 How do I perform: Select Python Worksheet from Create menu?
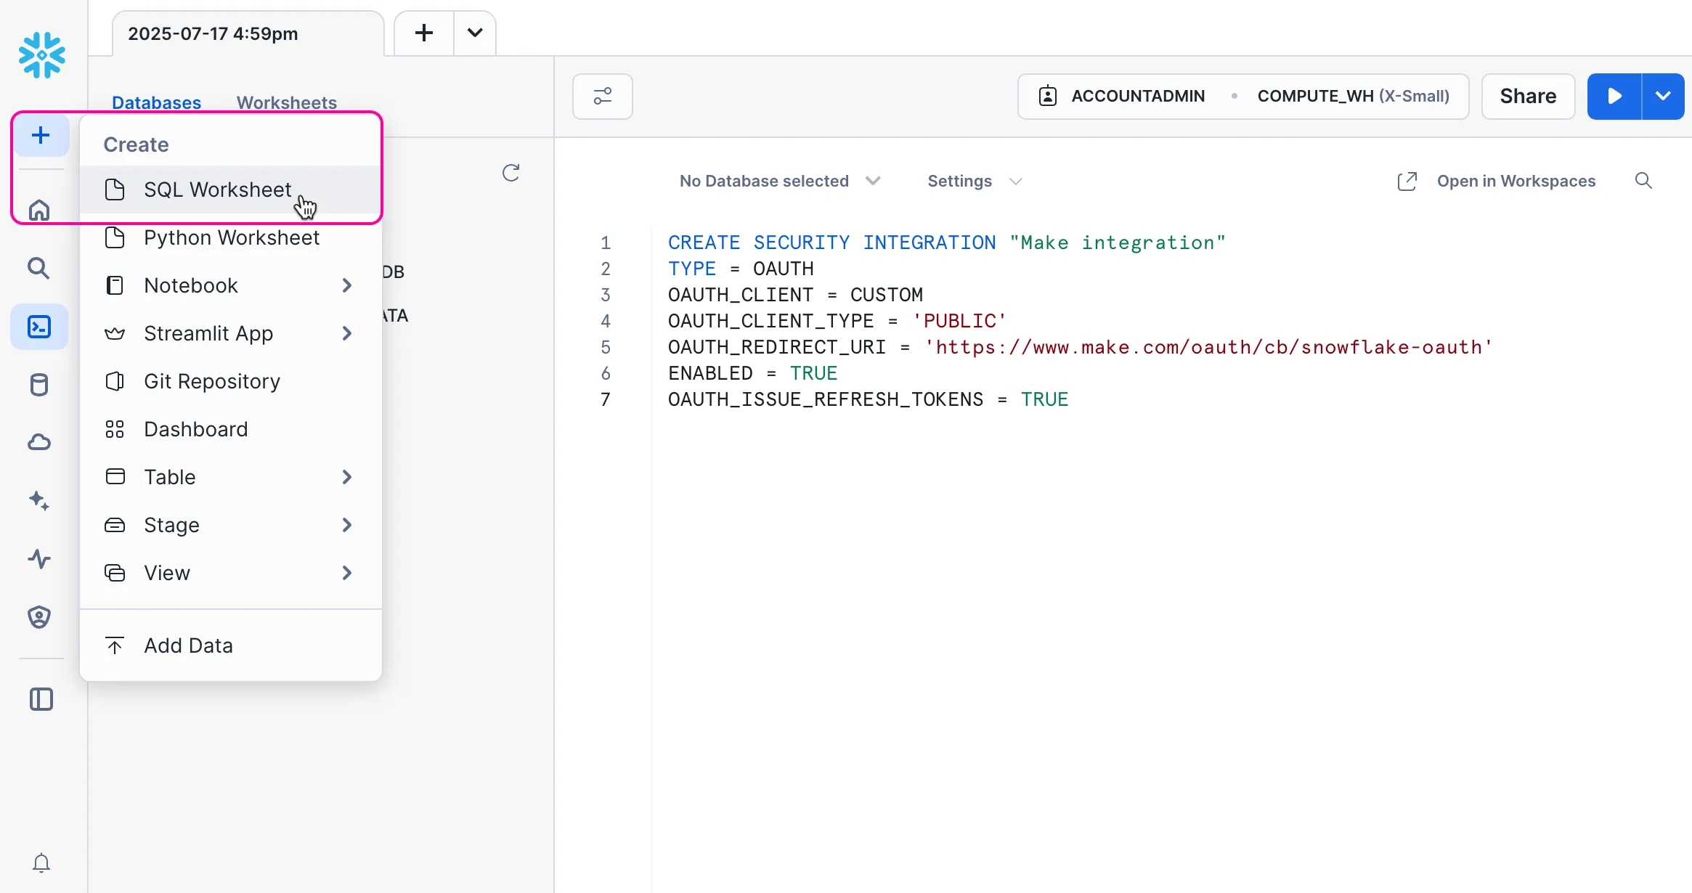[x=231, y=237]
